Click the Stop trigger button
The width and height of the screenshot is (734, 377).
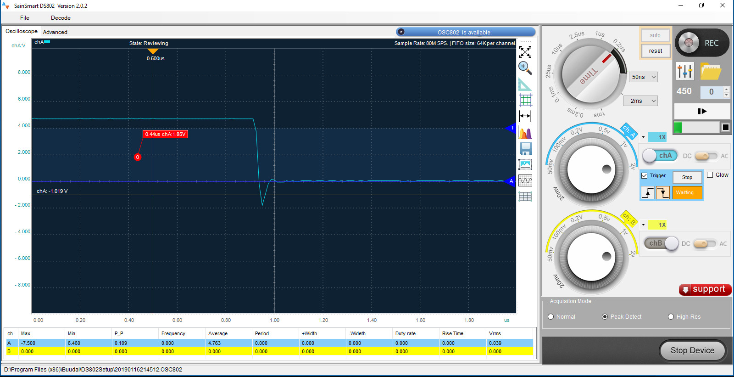point(687,177)
